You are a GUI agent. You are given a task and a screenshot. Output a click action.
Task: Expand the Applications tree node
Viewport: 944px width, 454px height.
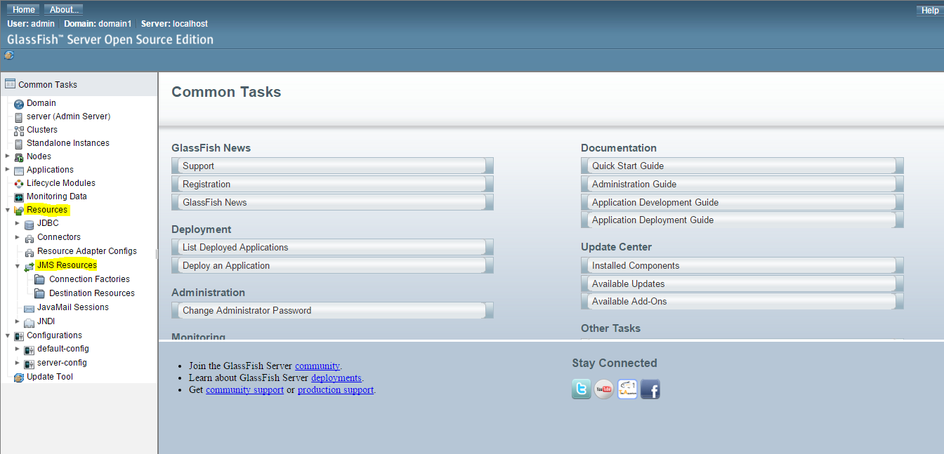coord(7,170)
